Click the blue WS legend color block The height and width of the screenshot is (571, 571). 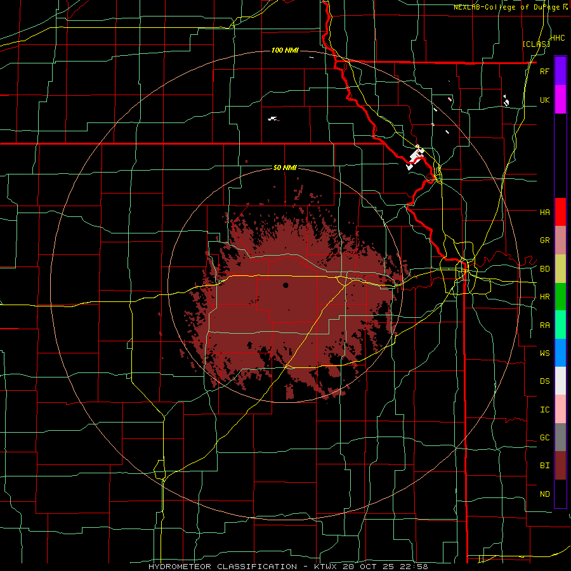pyautogui.click(x=560, y=353)
